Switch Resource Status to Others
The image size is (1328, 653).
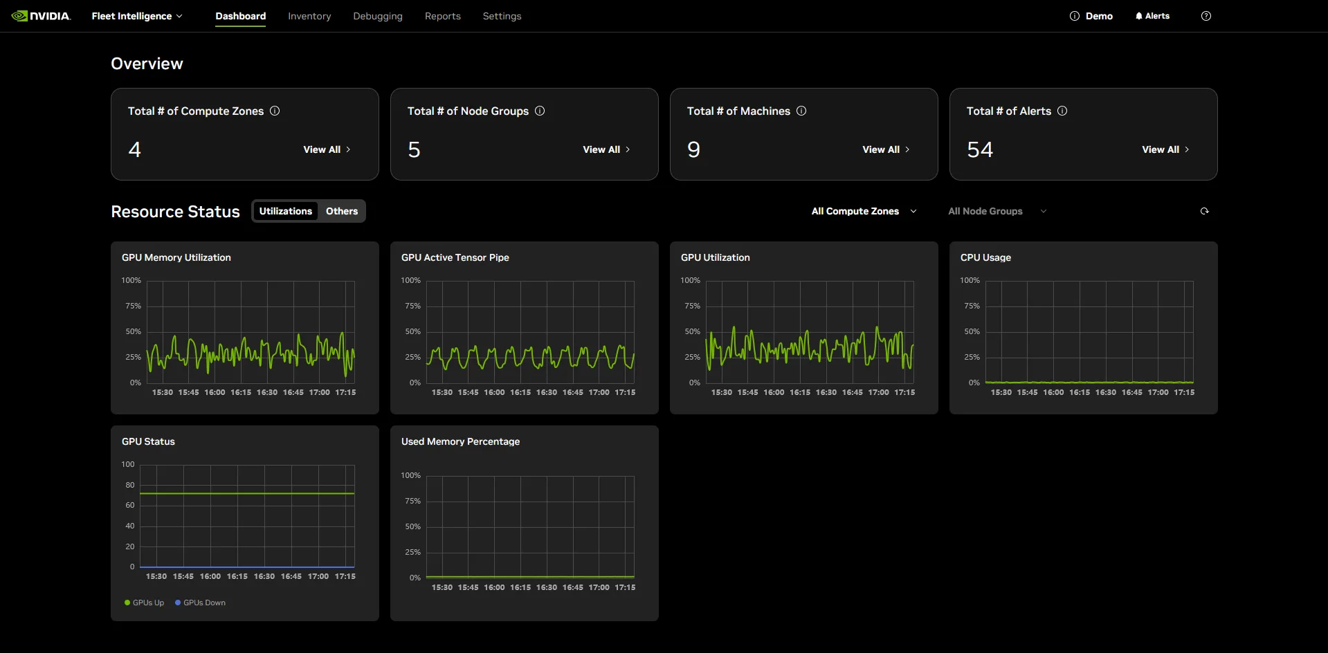tap(342, 211)
